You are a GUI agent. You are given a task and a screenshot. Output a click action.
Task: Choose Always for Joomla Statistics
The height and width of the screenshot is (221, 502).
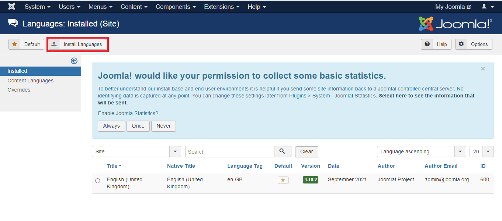pyautogui.click(x=111, y=126)
